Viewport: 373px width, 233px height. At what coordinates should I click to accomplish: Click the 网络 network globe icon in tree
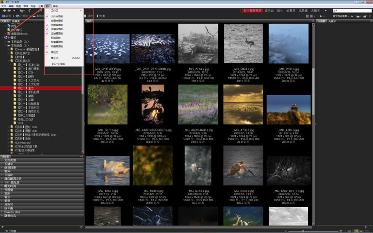point(9,26)
